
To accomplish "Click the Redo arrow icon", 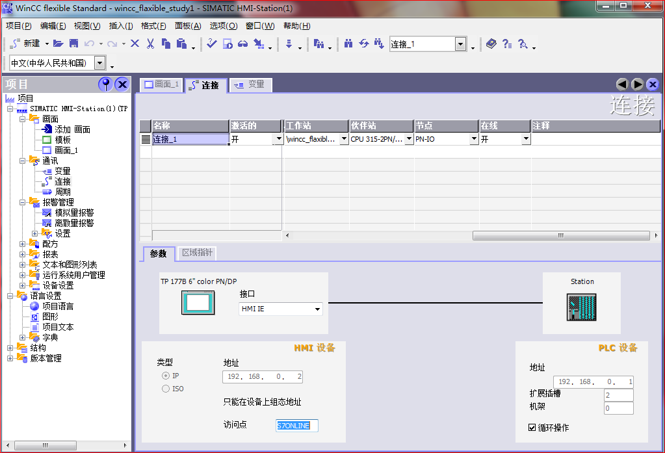I will [x=112, y=44].
